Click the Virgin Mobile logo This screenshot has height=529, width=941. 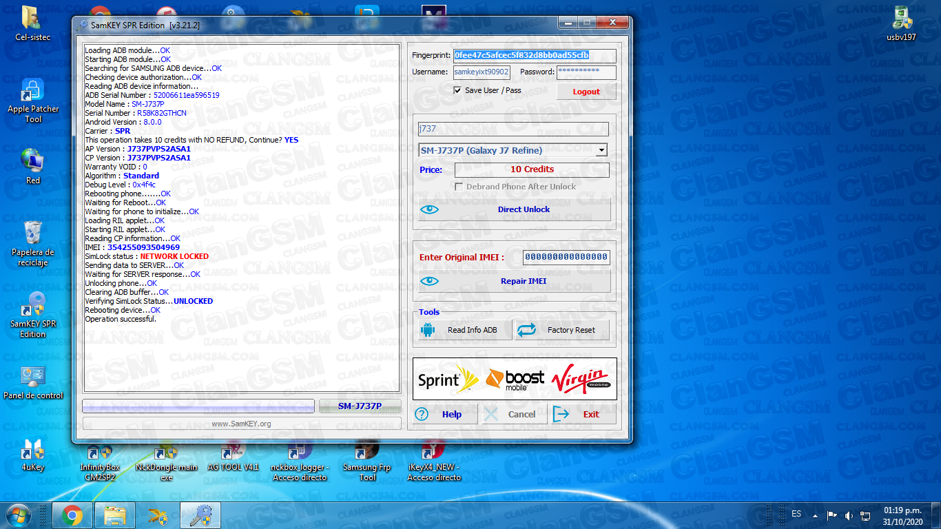tap(580, 377)
